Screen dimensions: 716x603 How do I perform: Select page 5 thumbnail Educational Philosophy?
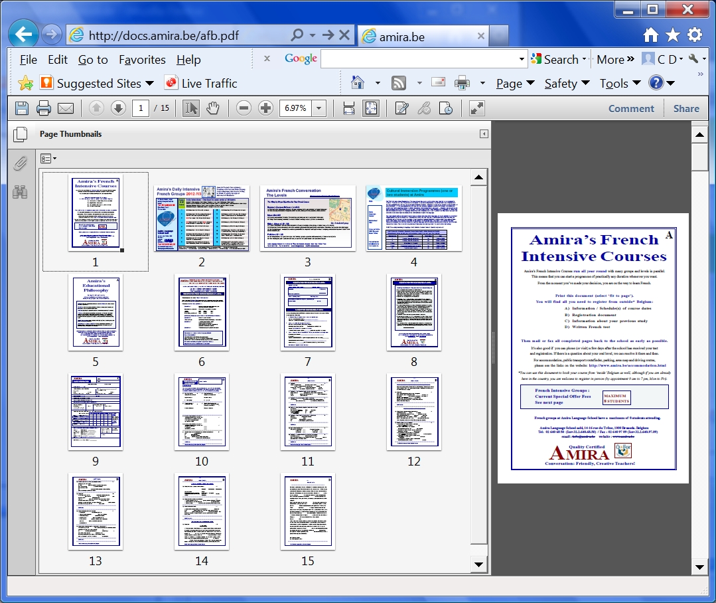pyautogui.click(x=96, y=312)
